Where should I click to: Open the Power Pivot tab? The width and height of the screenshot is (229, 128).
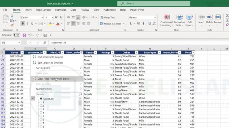tap(137, 10)
